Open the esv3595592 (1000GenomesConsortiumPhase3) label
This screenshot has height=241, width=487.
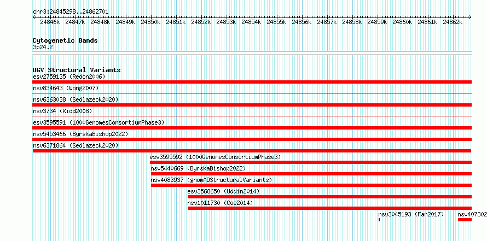point(215,157)
